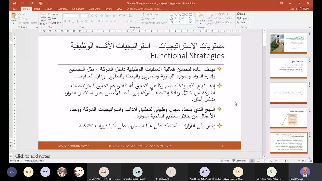Toggle text Shadow button
The width and height of the screenshot is (322, 181).
[77, 21]
